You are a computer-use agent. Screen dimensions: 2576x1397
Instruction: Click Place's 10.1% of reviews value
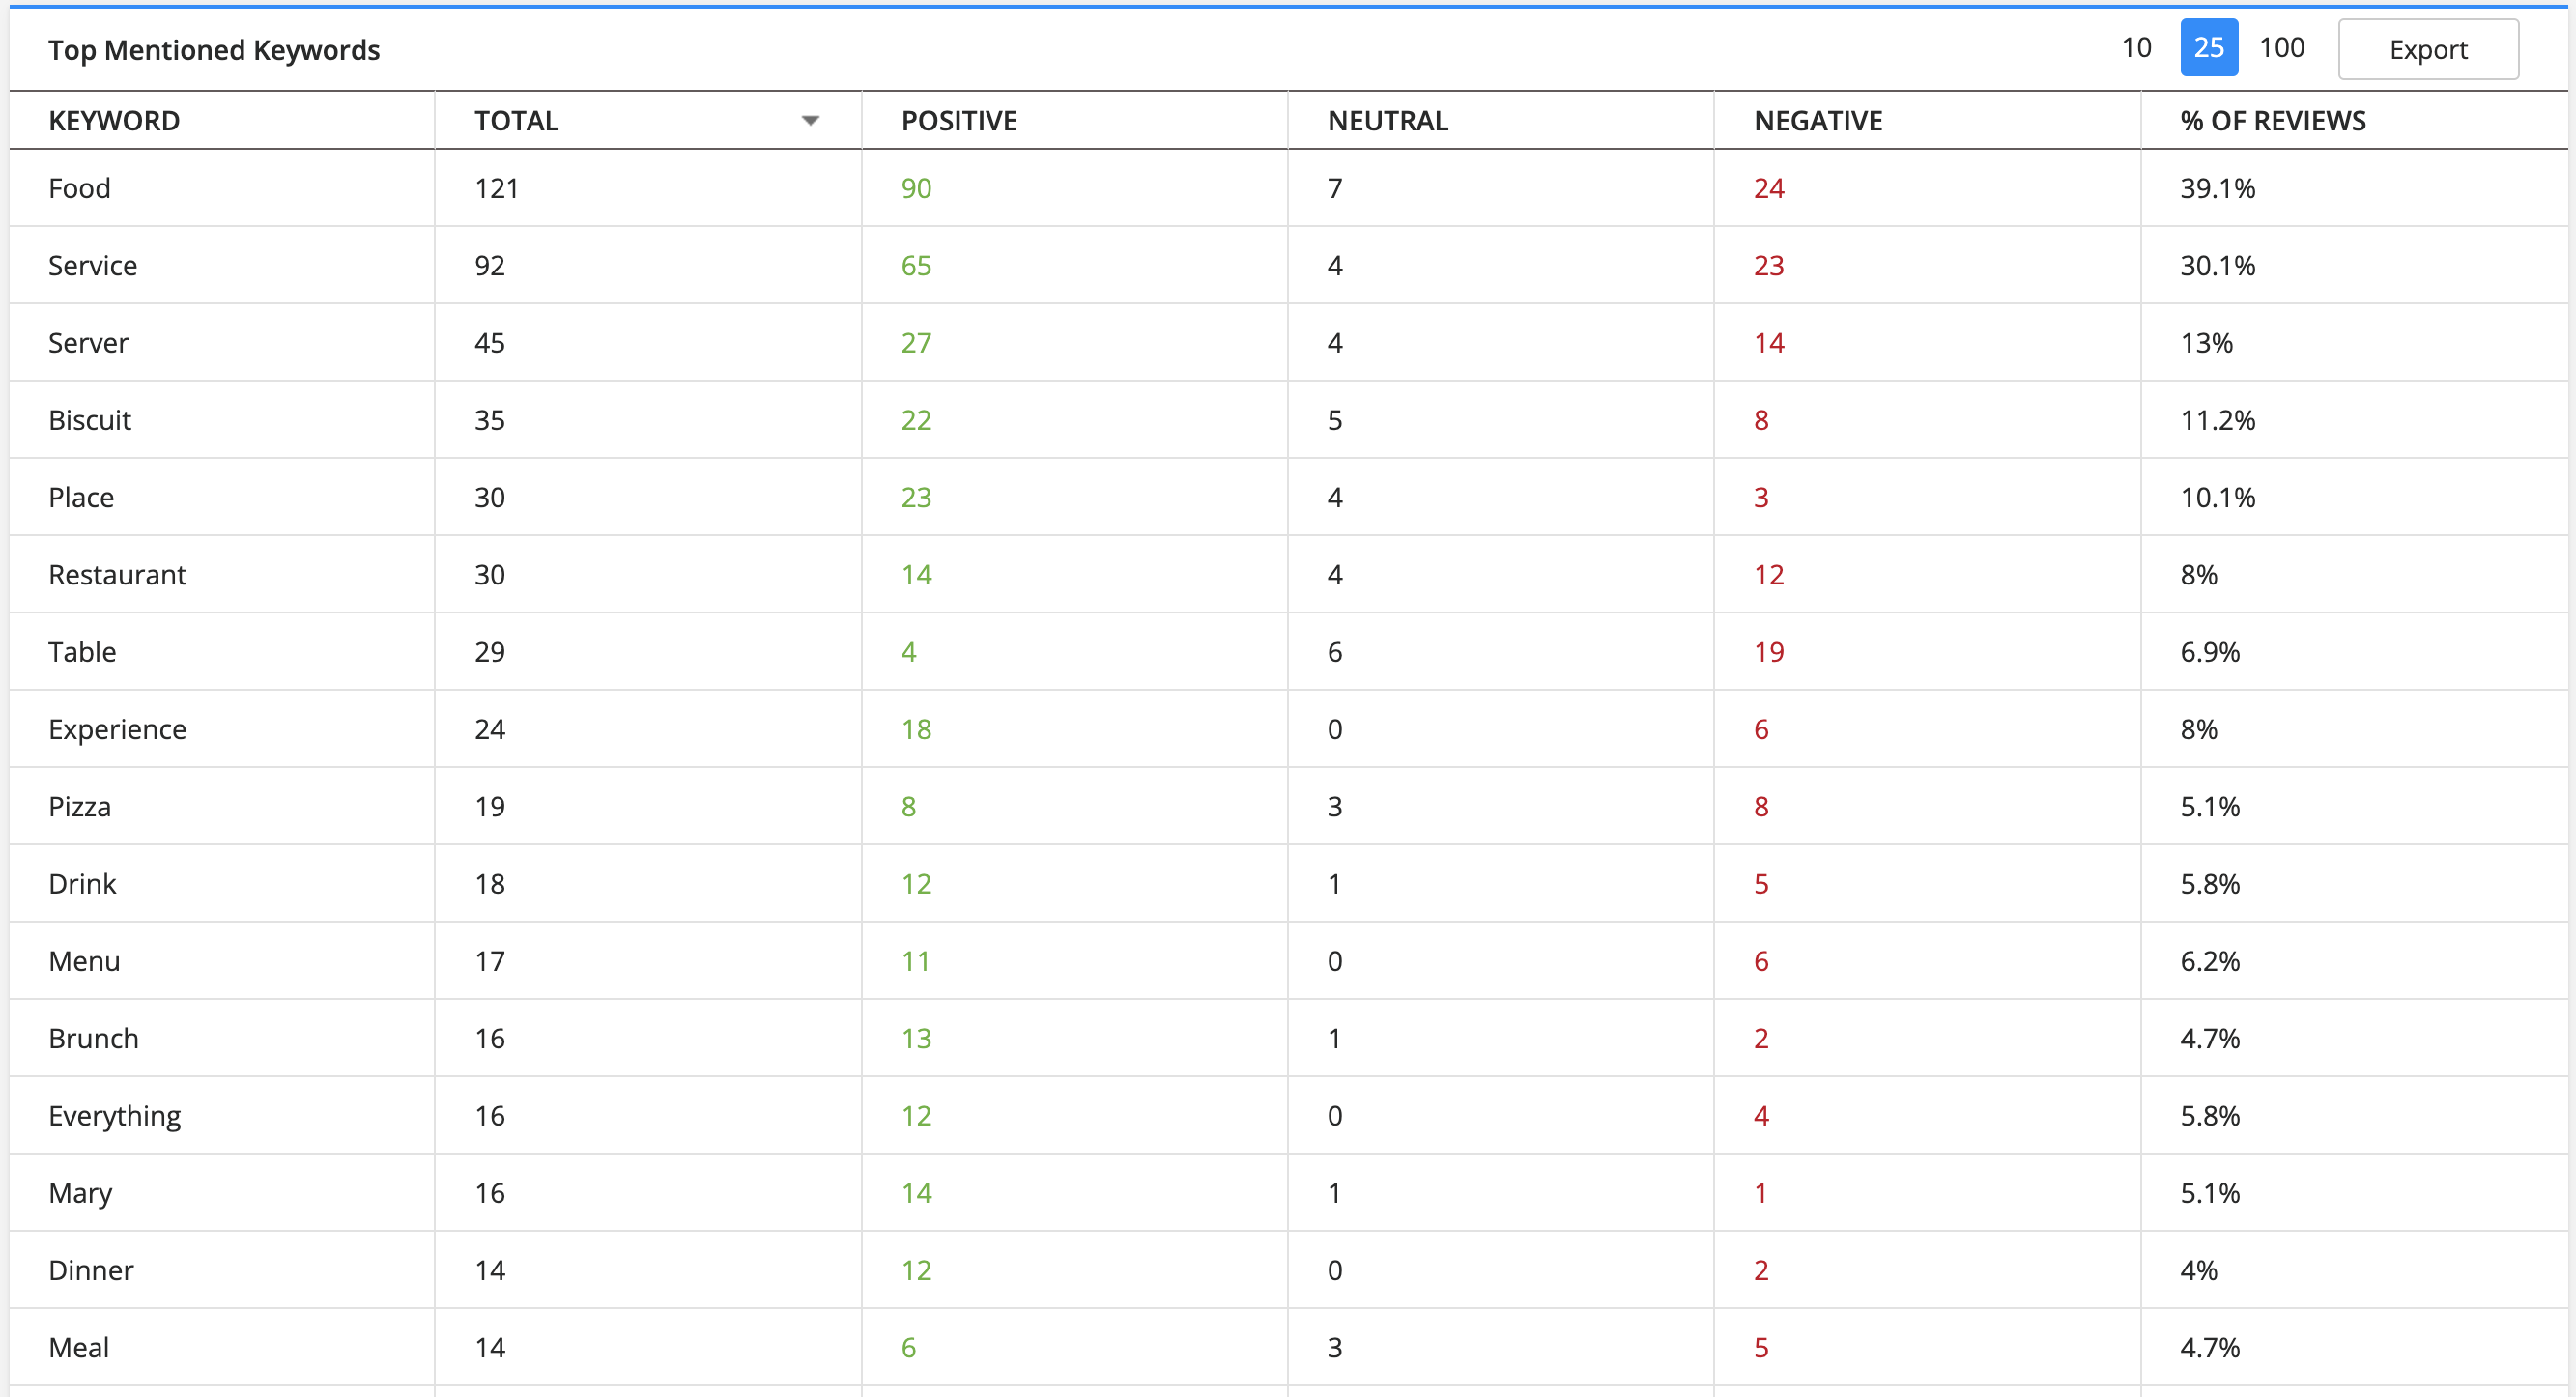point(2217,498)
